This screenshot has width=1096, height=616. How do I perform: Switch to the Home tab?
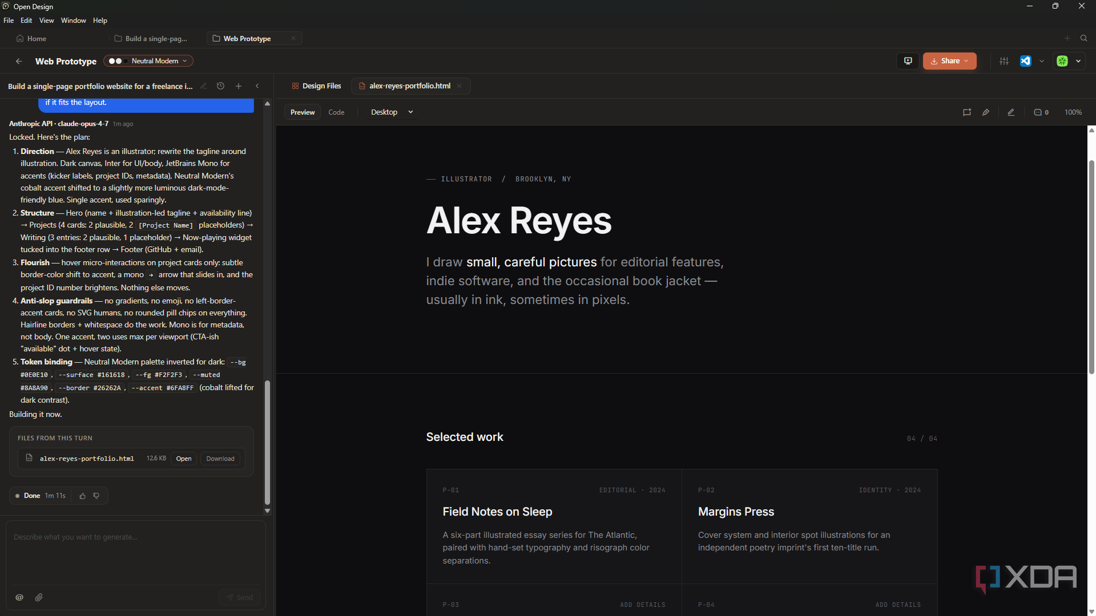(31, 39)
